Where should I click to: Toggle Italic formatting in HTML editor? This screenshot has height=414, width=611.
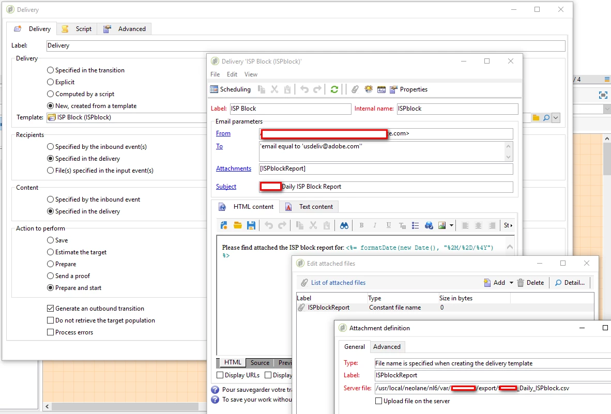375,225
